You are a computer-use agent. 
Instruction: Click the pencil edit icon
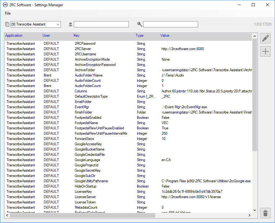click(x=265, y=38)
